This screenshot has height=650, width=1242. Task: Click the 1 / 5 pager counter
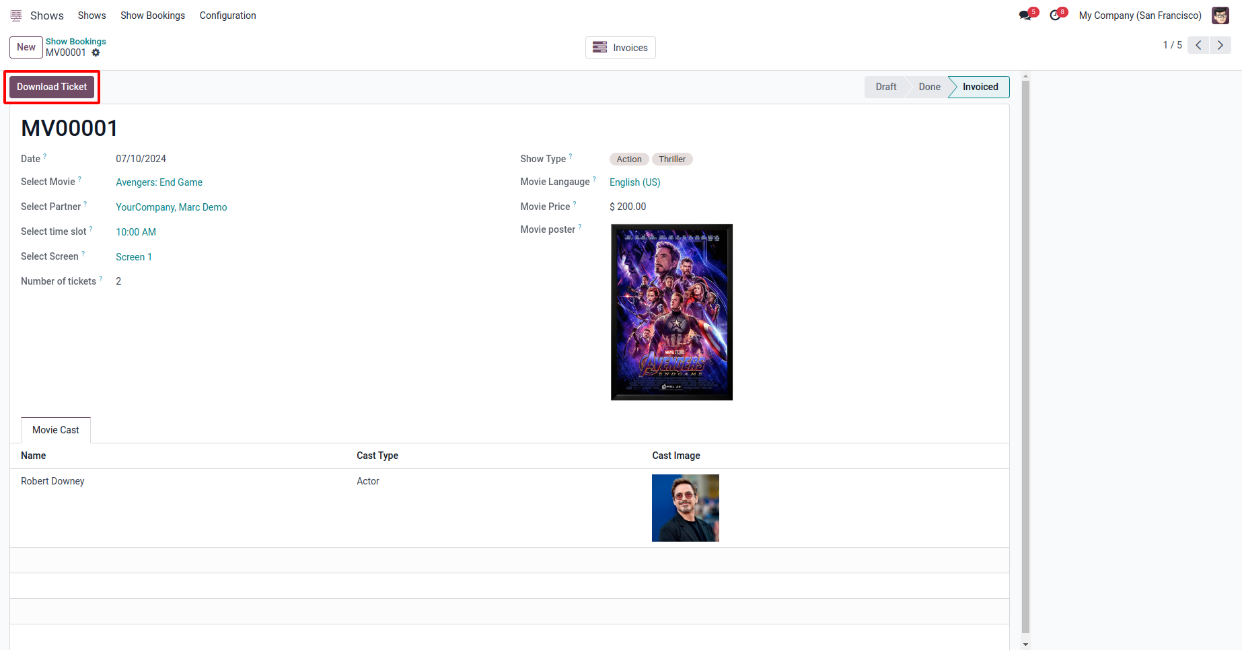point(1173,45)
